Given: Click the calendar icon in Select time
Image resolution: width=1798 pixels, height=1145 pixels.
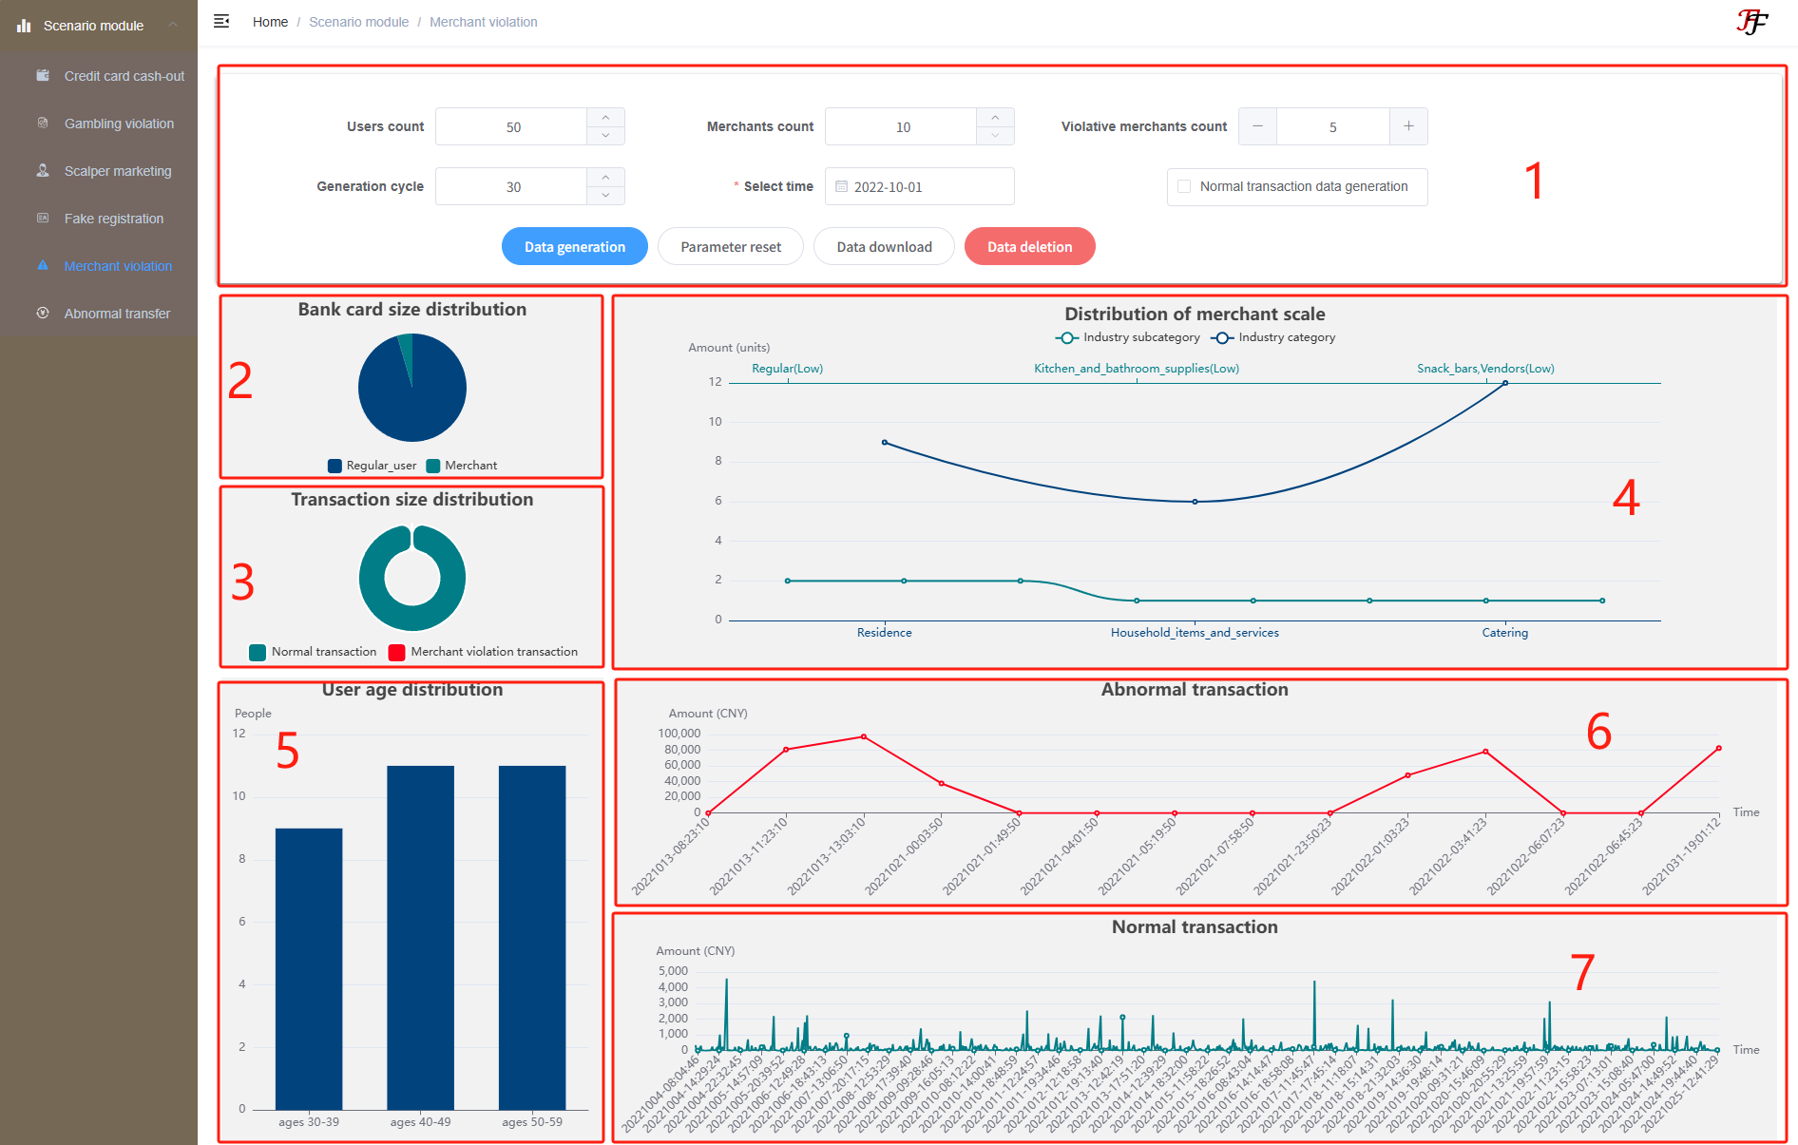Looking at the screenshot, I should (841, 186).
